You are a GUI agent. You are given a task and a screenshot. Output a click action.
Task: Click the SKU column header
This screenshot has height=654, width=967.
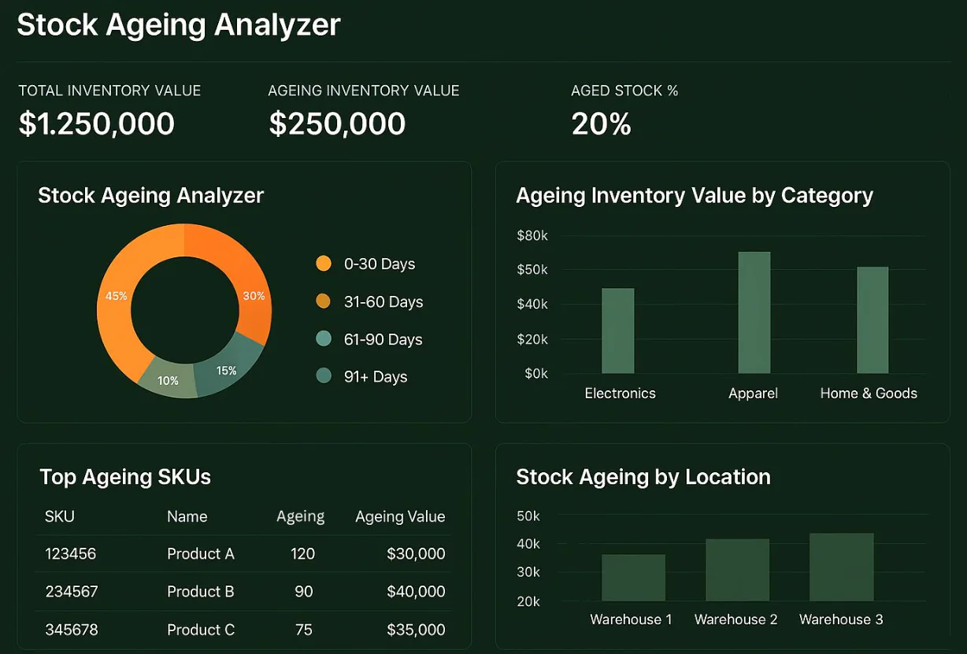60,517
